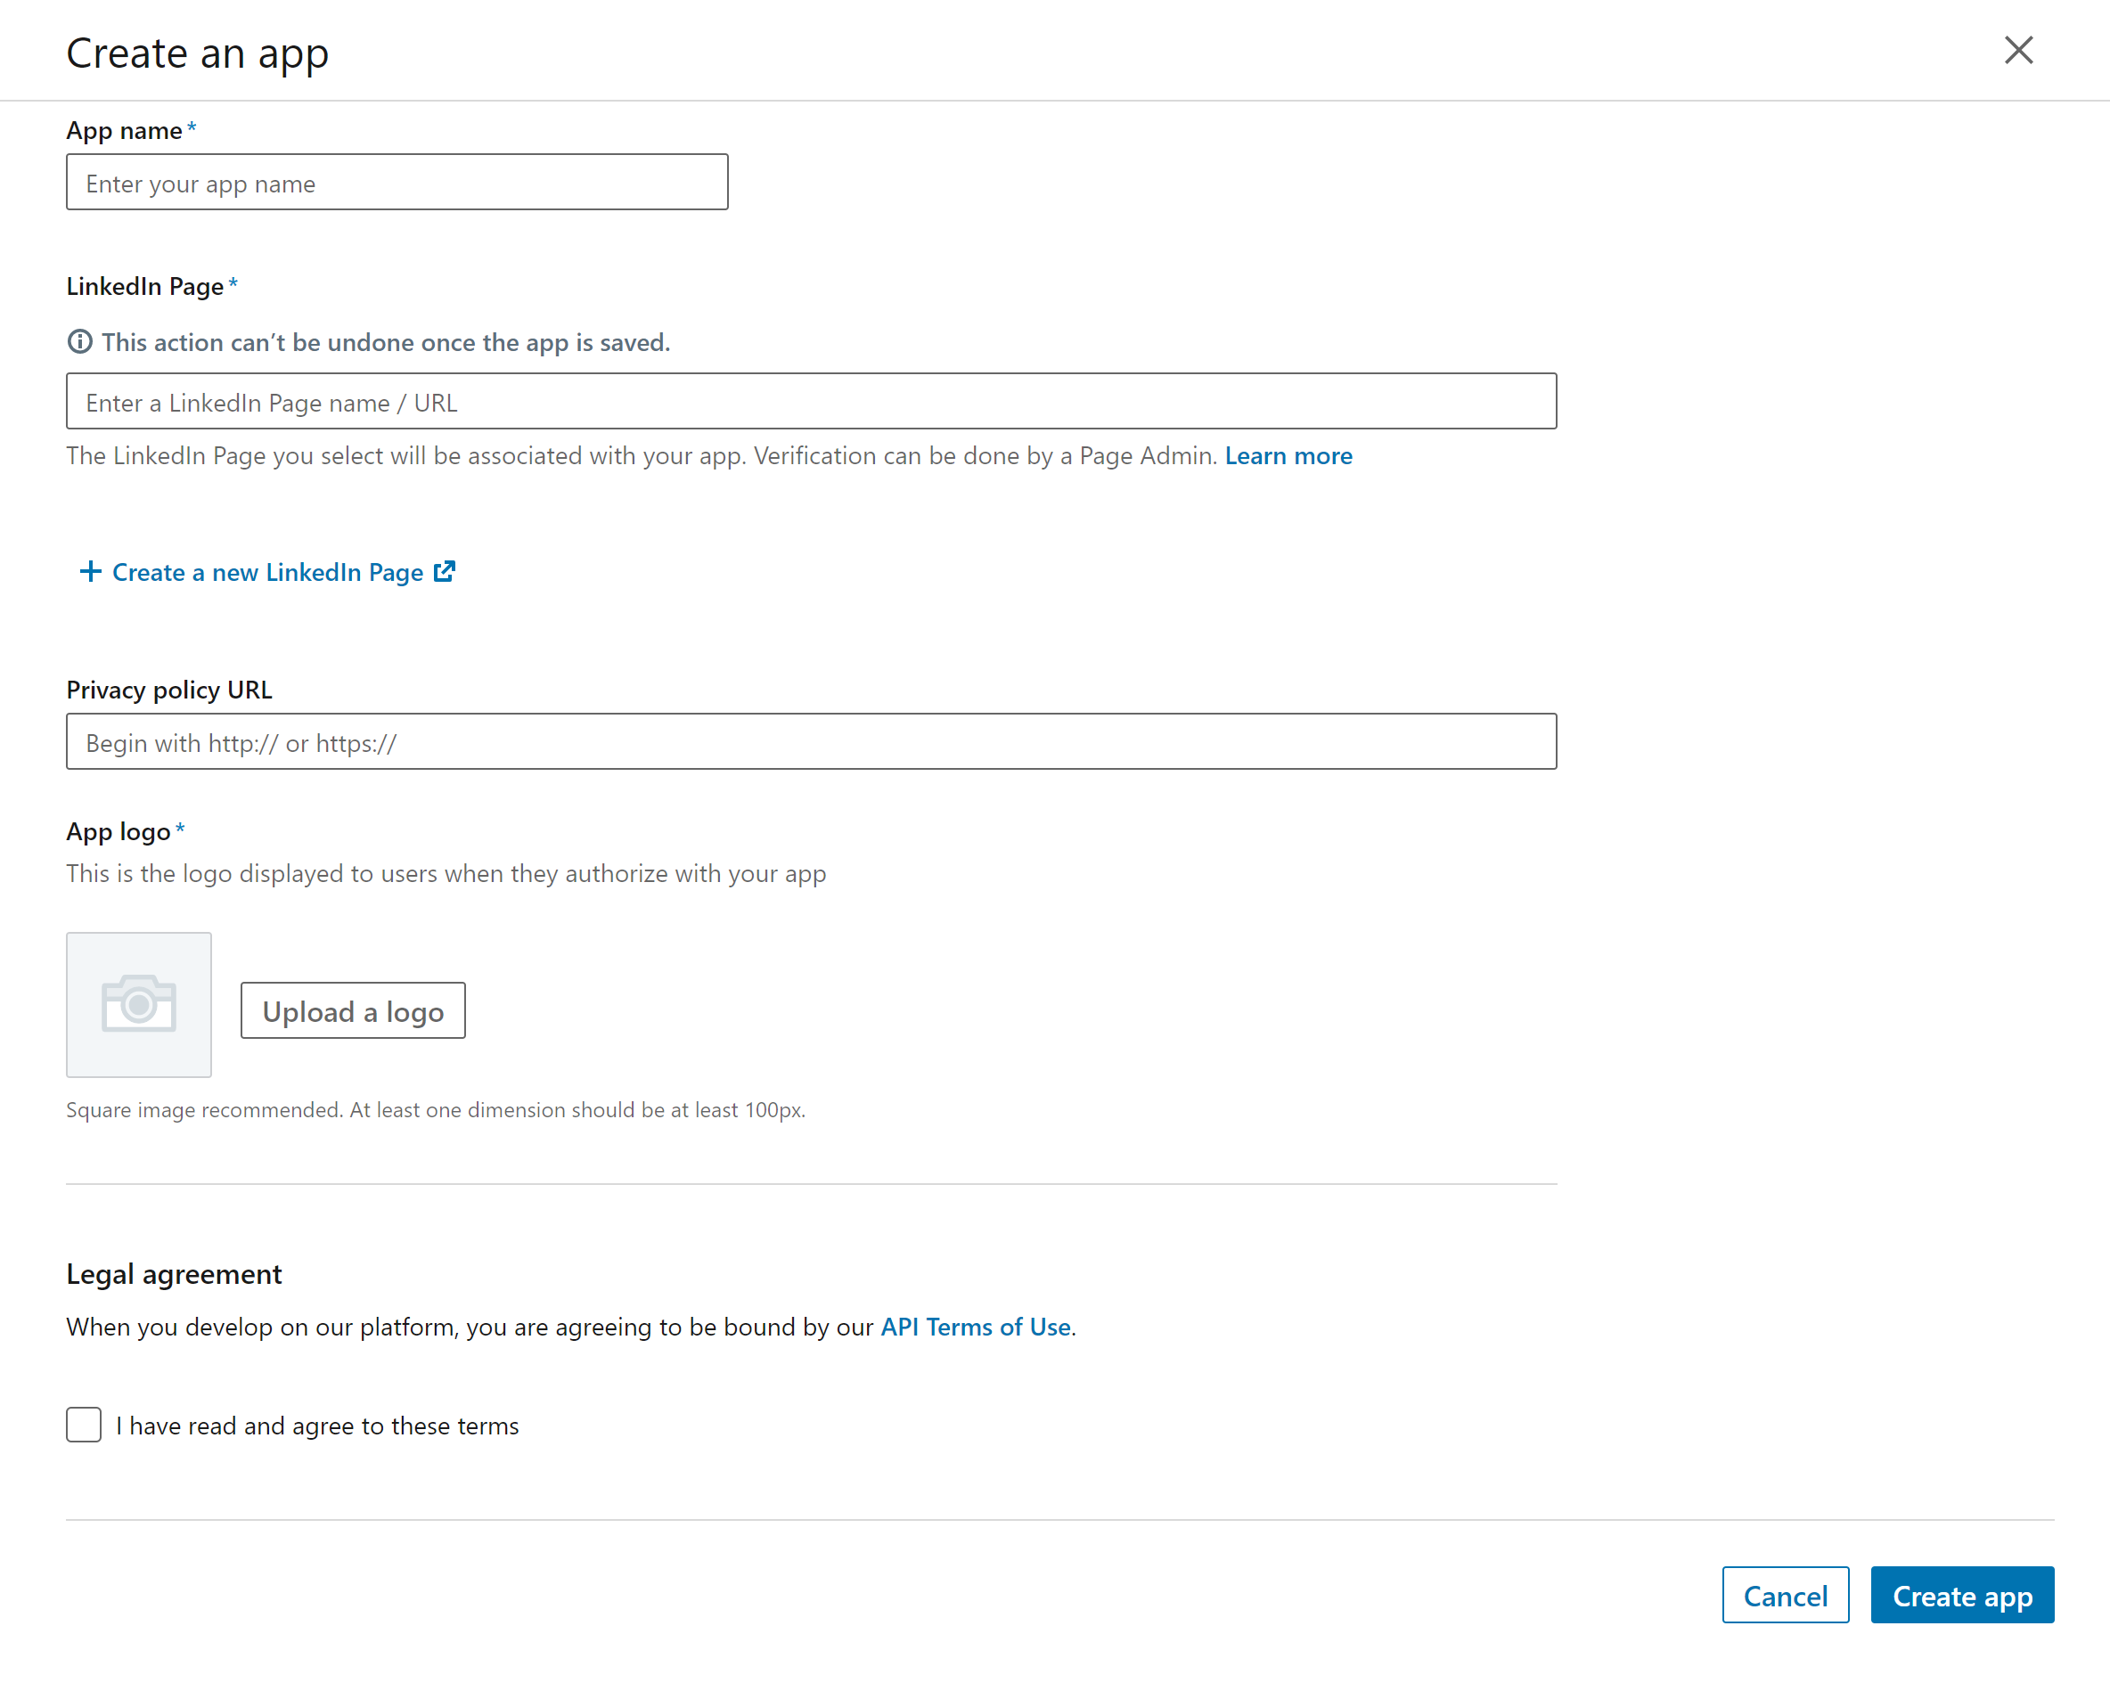Click the camera placeholder logo image

(139, 1004)
